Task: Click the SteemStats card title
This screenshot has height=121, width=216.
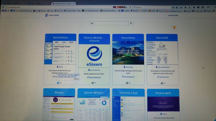Action: 60,37
